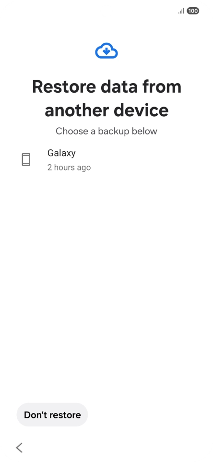Select the gray smartphone outline icon
Image resolution: width=213 pixels, height=462 pixels.
(26, 160)
